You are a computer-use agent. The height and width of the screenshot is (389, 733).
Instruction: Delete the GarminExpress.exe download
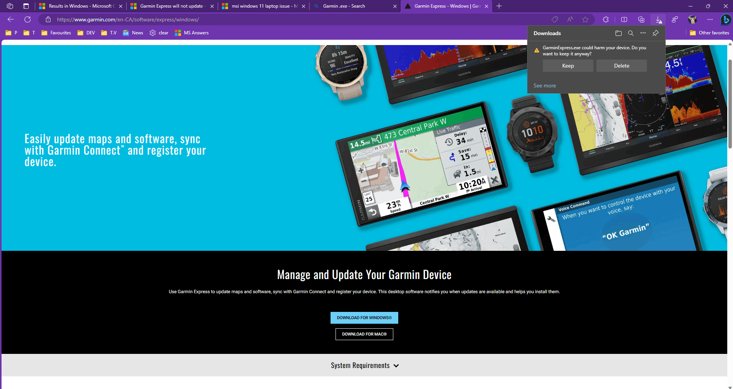tap(622, 66)
